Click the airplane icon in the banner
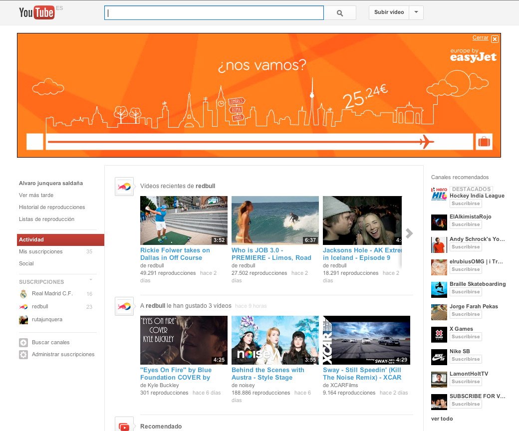 pyautogui.click(x=427, y=142)
